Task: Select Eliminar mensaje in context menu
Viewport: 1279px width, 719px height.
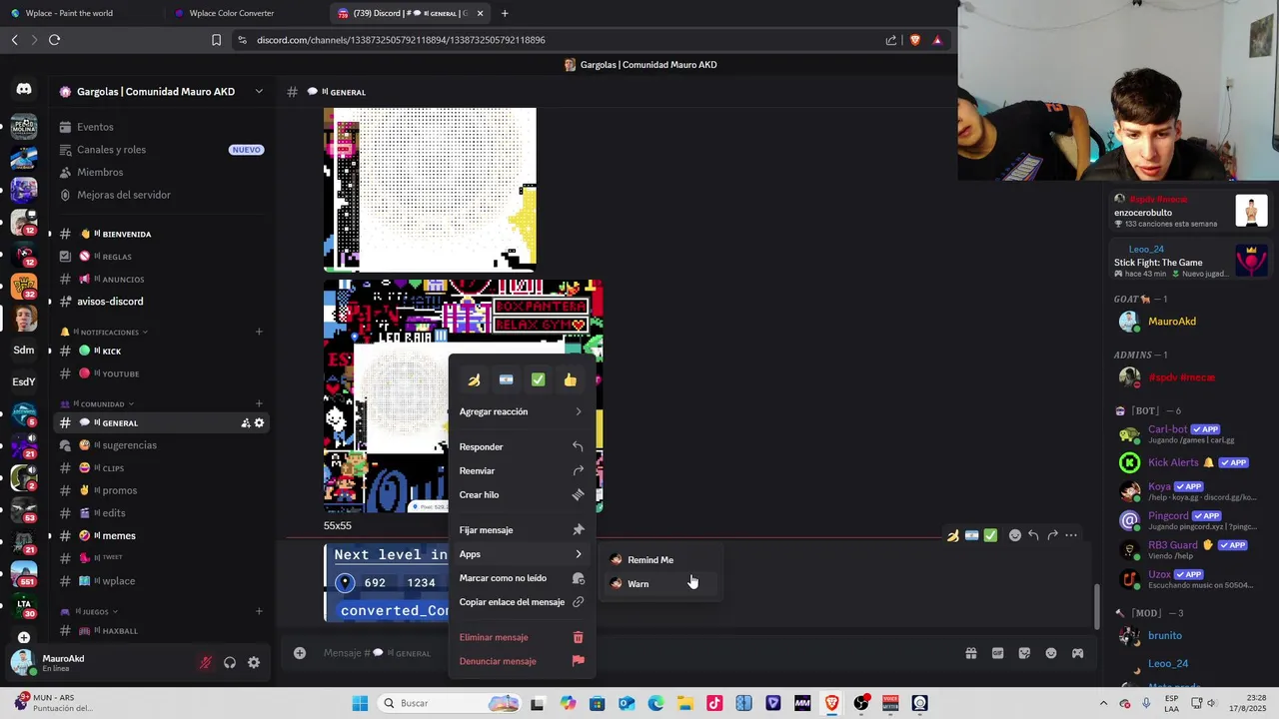Action: [522, 637]
